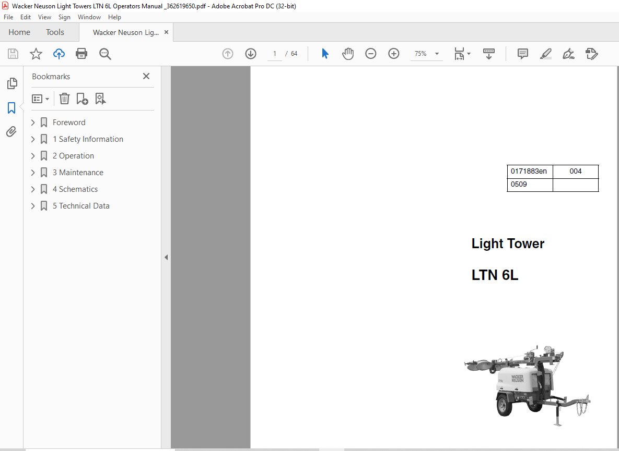Zoom in with plus icon
This screenshot has width=619, height=451.
point(393,54)
